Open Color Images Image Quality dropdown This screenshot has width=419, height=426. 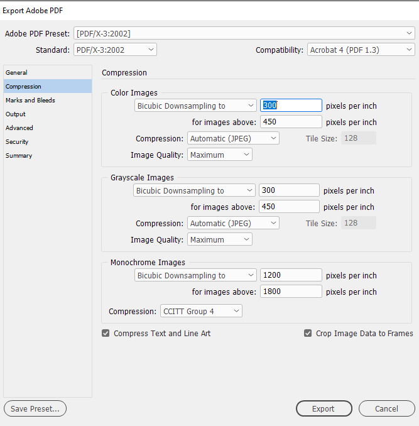pyautogui.click(x=220, y=155)
